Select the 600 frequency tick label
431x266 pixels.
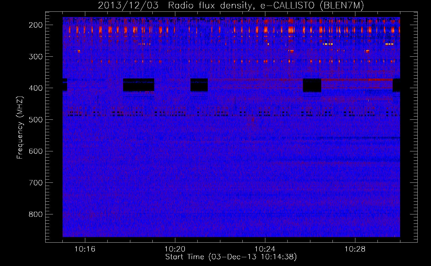pyautogui.click(x=35, y=151)
